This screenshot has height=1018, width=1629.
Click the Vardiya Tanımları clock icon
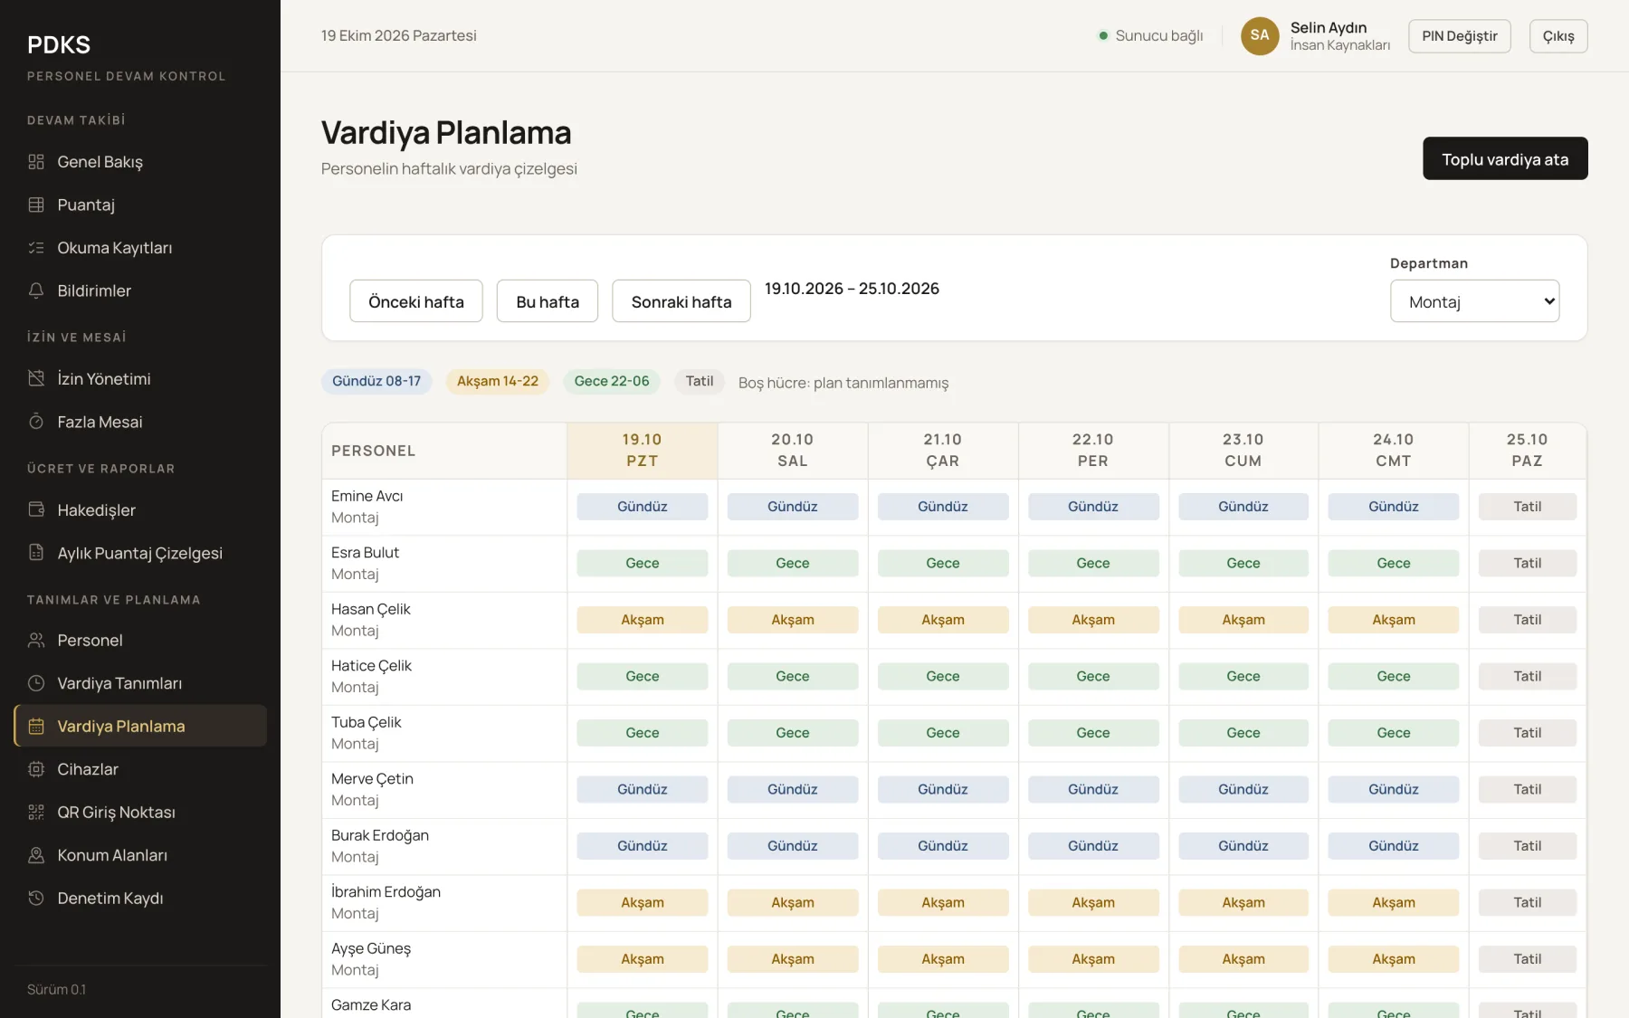point(36,683)
